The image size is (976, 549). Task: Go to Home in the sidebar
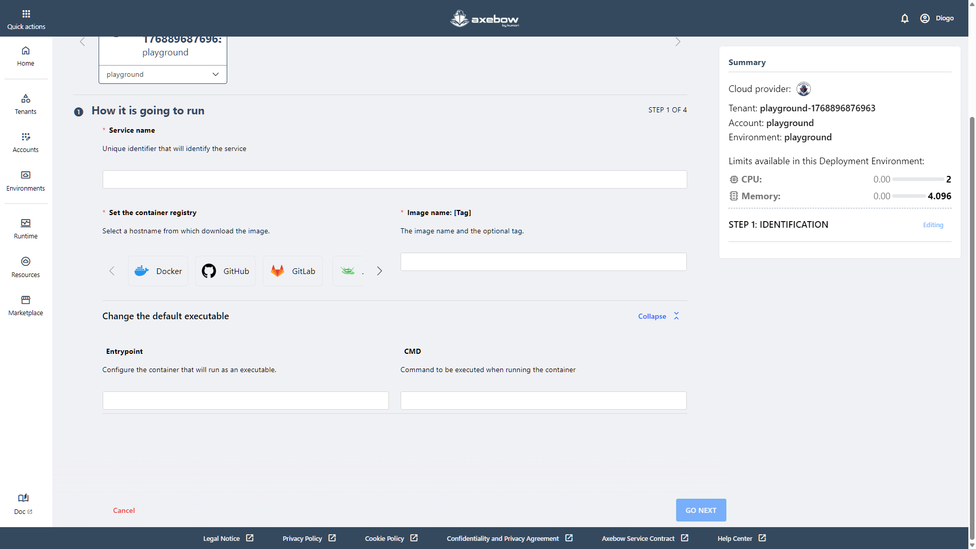click(x=25, y=56)
